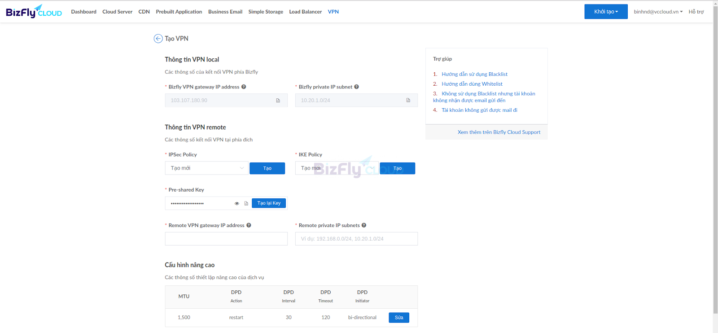
Task: Open help tooltip for Bizfly private IP subnet
Action: (356, 87)
